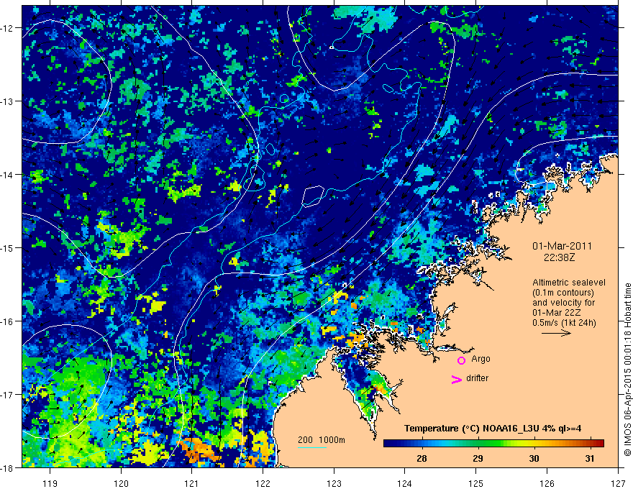Screen dimensions: 633x489
Task: Click the 0.5m/s velocity scale arrow
Action: tap(556, 333)
